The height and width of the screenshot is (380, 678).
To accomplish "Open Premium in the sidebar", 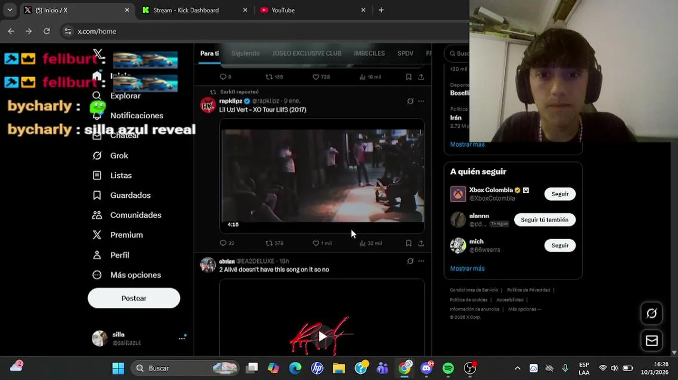I will 117,235.
